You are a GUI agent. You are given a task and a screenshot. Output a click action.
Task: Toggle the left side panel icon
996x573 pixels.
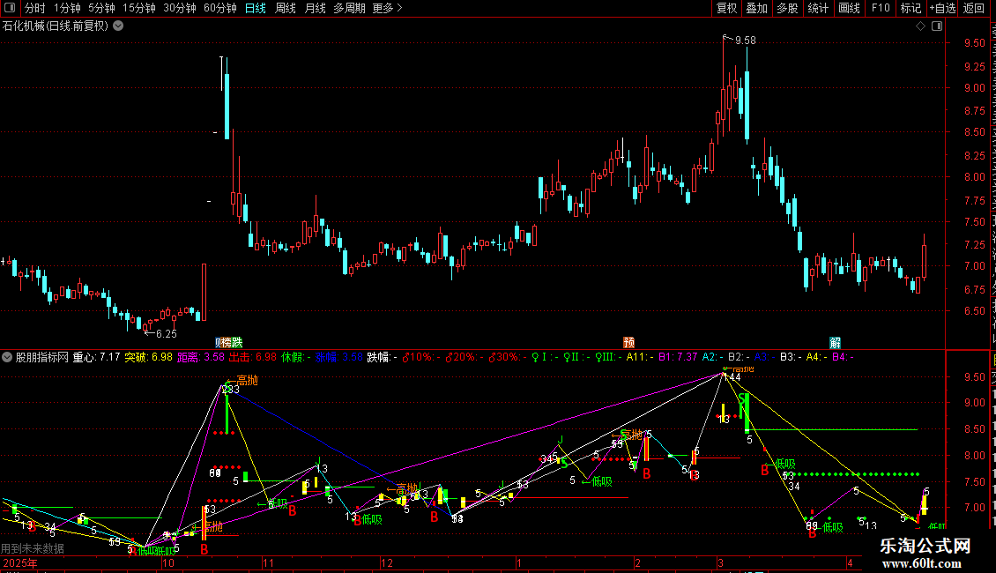[10, 8]
